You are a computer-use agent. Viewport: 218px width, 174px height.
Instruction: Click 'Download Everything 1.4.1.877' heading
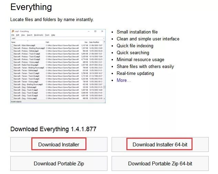click(x=53, y=129)
